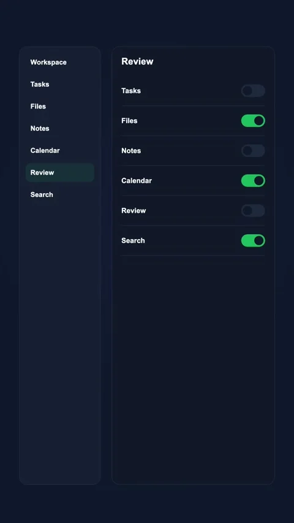Click the highlighted Review sidebar item
Viewport: 294px width, 523px height.
[x=59, y=172]
